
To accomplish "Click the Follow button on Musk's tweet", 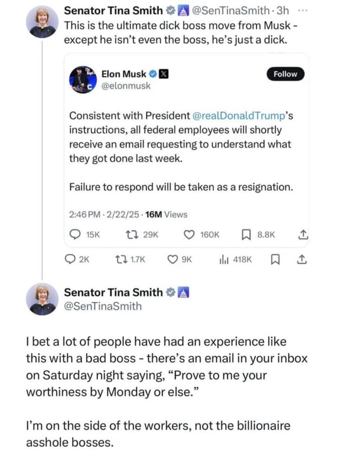I will click(x=285, y=74).
